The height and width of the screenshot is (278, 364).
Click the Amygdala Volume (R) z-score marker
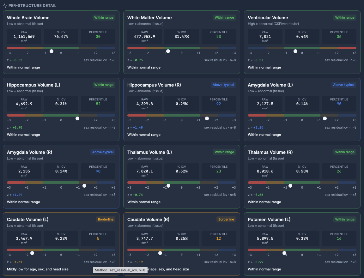pos(84,186)
